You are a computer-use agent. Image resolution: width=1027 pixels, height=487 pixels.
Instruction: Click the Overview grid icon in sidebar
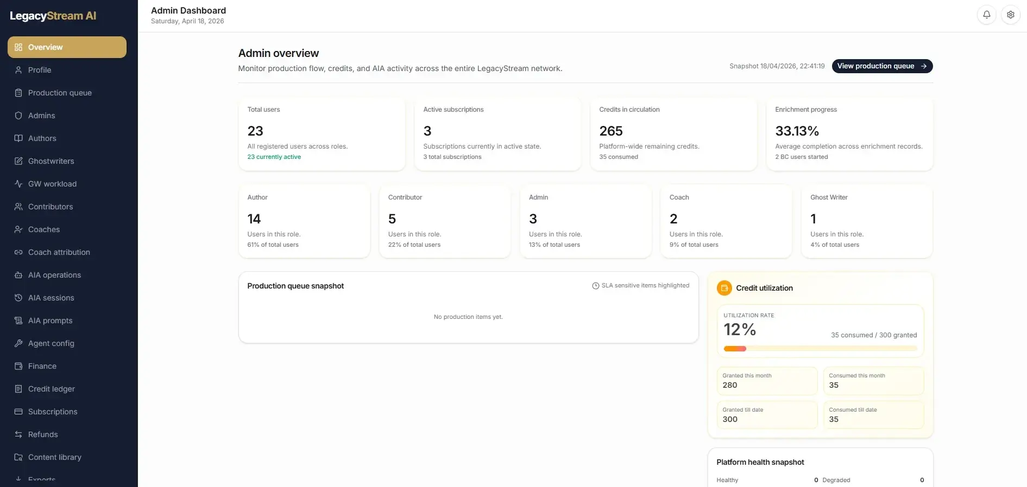(x=18, y=47)
